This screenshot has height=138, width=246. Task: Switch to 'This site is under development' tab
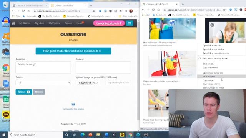coord(30,5)
